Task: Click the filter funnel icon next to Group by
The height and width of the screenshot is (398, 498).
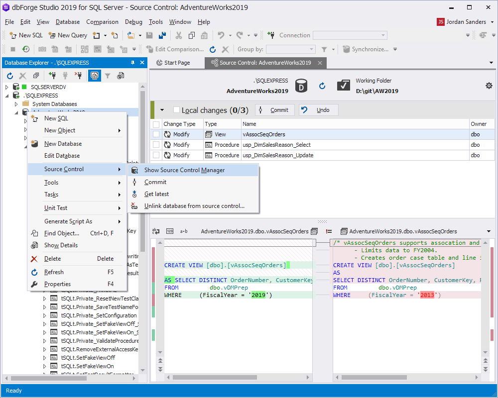Action: (x=324, y=49)
